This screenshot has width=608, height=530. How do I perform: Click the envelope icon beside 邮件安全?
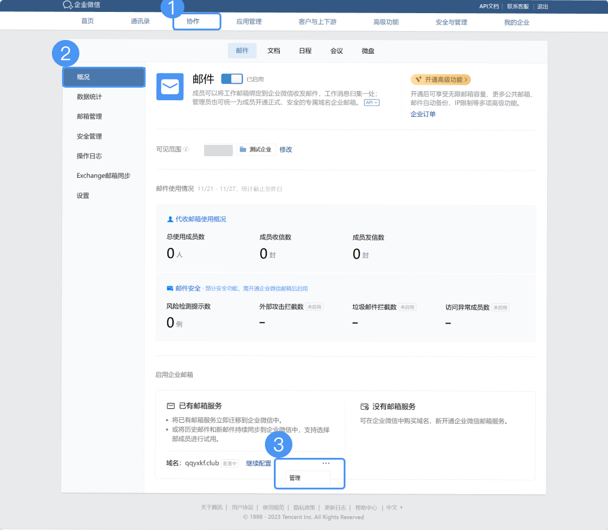(170, 289)
